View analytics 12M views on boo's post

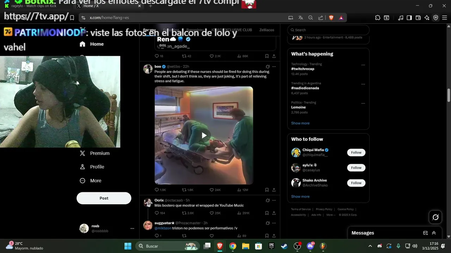pos(243,190)
